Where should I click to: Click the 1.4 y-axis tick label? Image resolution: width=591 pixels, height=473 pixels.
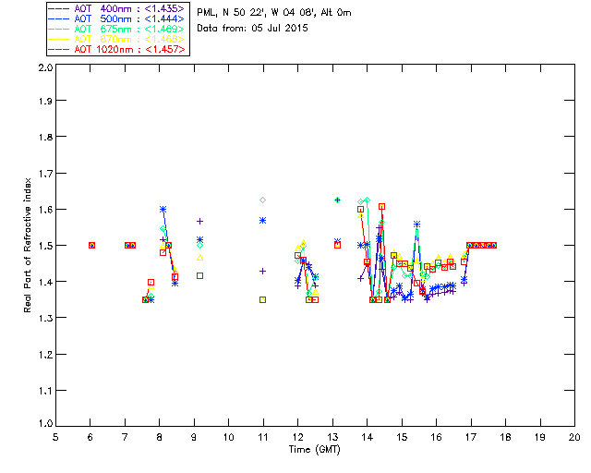pyautogui.click(x=45, y=282)
